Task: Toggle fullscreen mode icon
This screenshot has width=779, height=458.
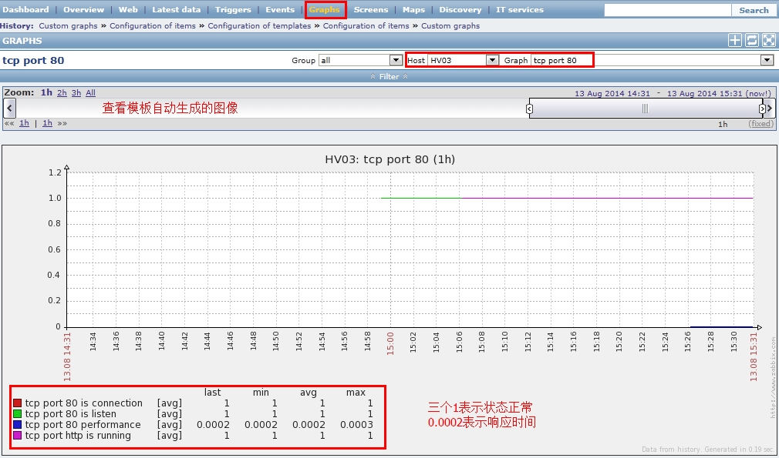Action: pos(768,41)
